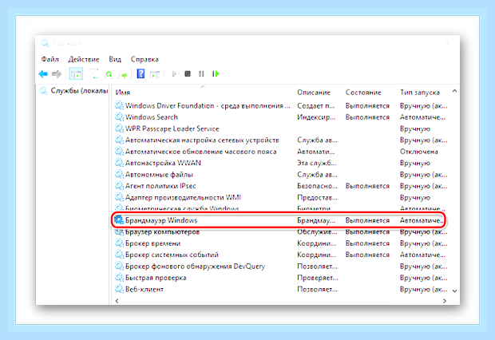The width and height of the screenshot is (495, 340).
Task: Restart the service with the green restart icon
Action: click(216, 74)
